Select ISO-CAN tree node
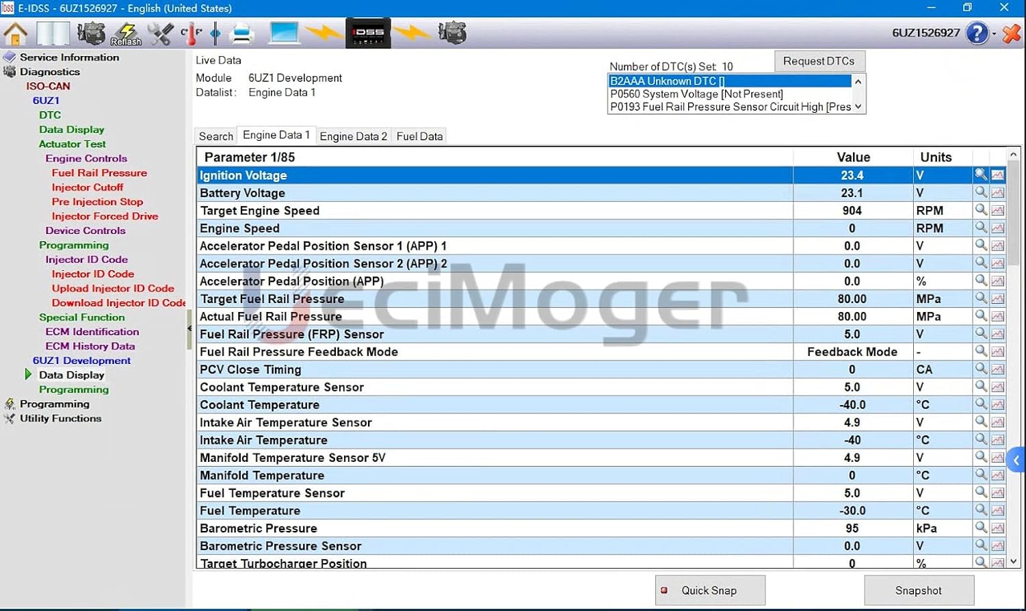 [48, 86]
